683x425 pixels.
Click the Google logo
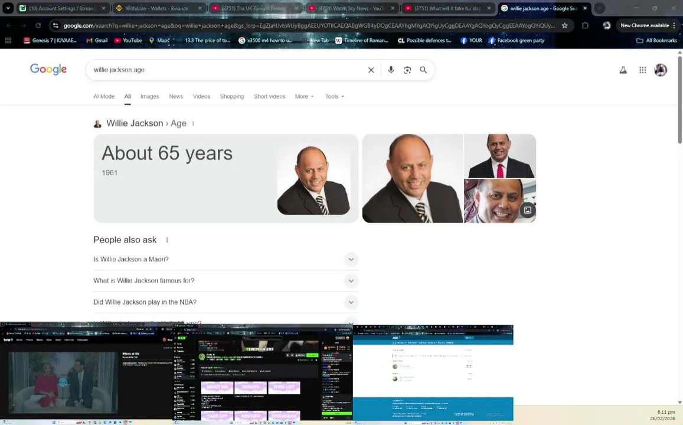coord(48,69)
